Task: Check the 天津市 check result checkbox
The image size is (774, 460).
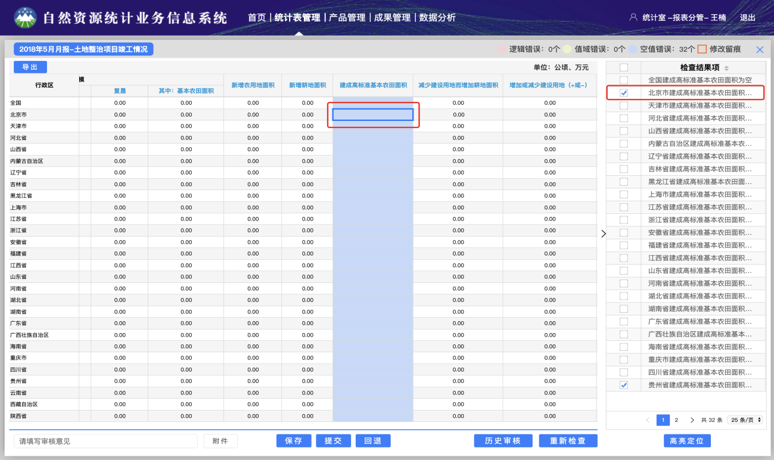Action: [x=623, y=105]
